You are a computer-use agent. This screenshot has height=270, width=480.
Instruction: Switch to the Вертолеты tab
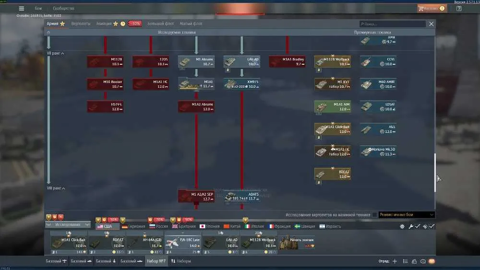(x=81, y=23)
